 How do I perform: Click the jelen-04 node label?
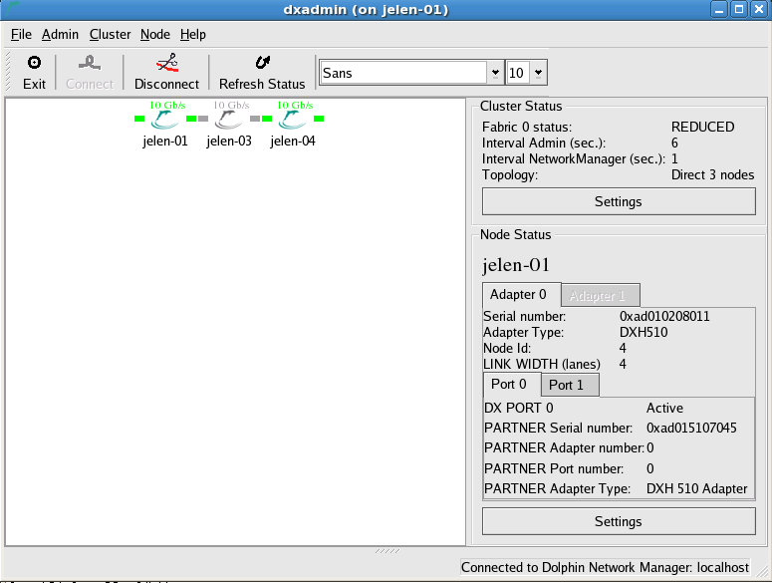[293, 142]
